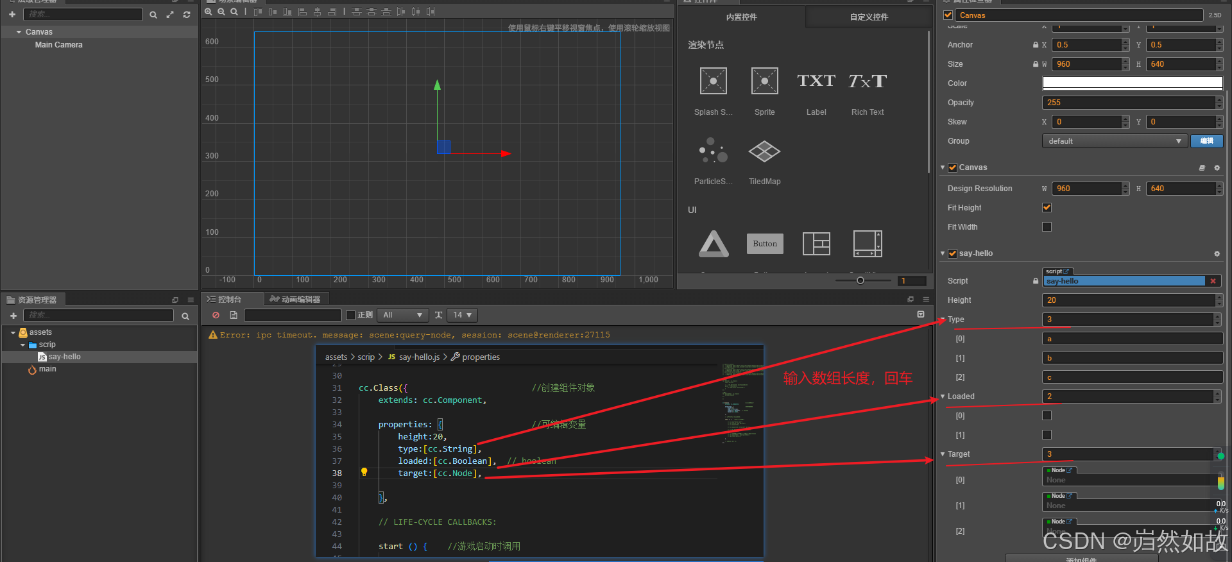Open console log type All dropdown
This screenshot has height=562, width=1232.
point(402,315)
